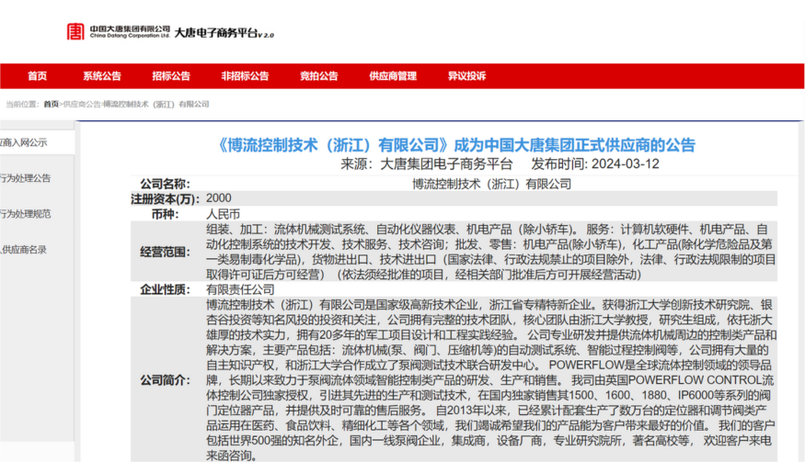The width and height of the screenshot is (805, 462).
Task: Click the 首页 breadcrumb link
Action: tap(51, 104)
